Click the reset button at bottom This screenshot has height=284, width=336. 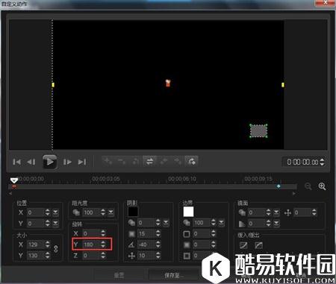119,275
